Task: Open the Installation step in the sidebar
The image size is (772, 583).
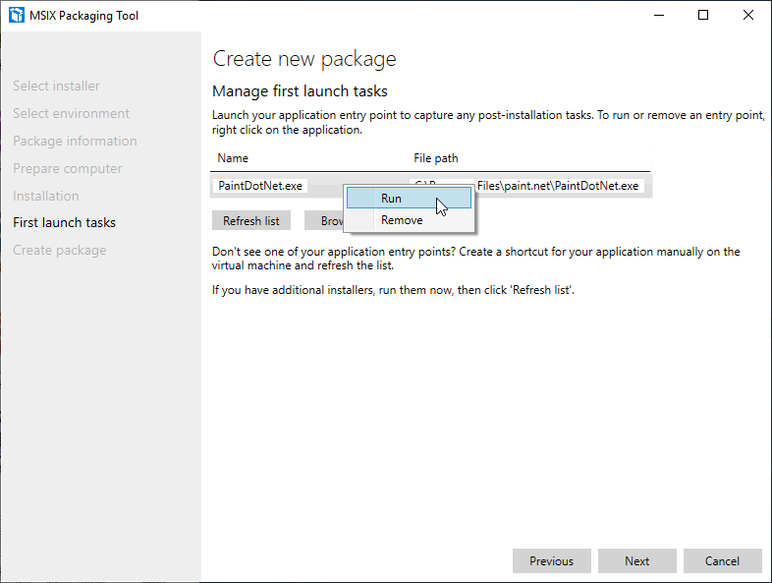Action: click(45, 196)
